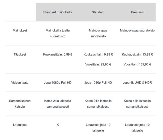The width and height of the screenshot is (163, 140).
Task: Click the Samanaikainen katselu row label
Action: pos(20,104)
